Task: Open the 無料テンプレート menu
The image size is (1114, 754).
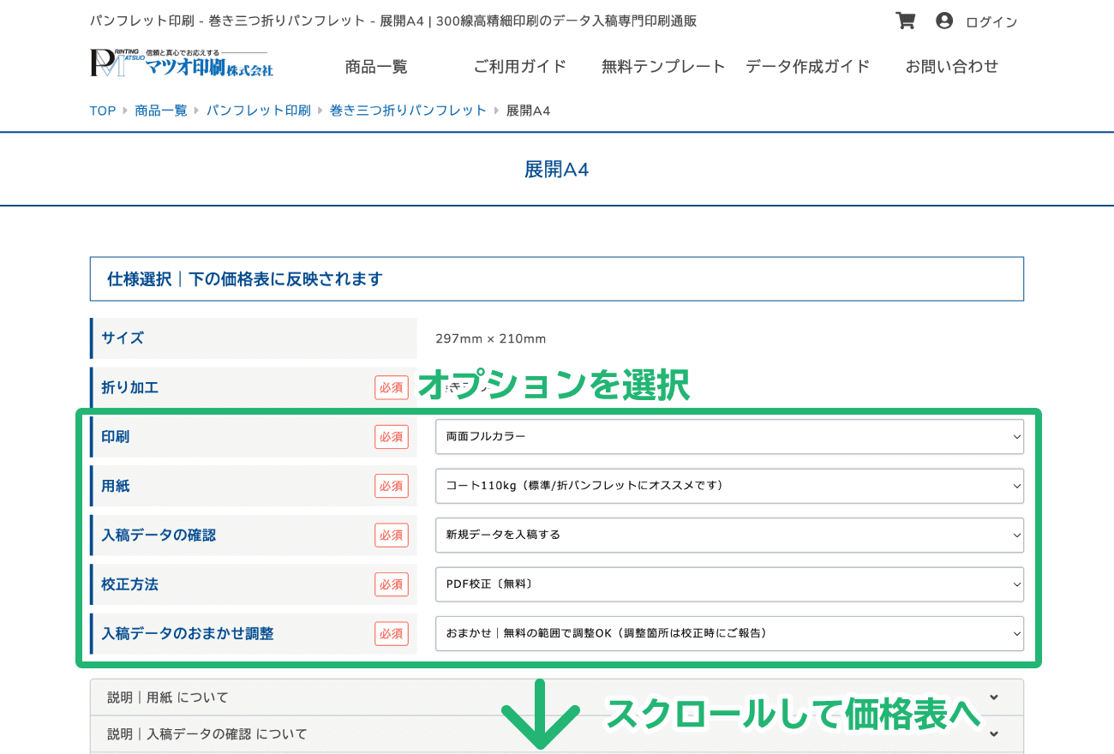Action: click(x=662, y=66)
